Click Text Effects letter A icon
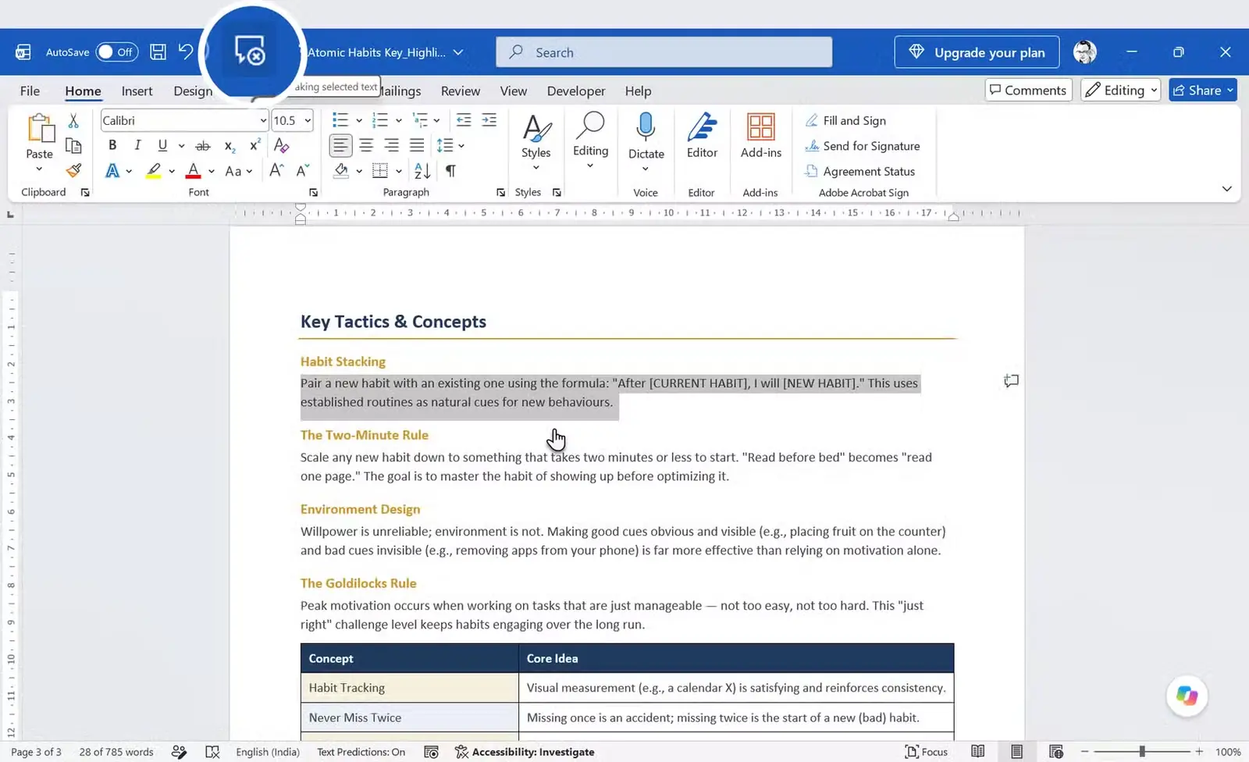This screenshot has width=1249, height=762. point(113,170)
